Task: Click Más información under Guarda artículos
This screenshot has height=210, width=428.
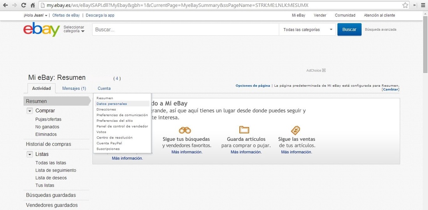Action: pyautogui.click(x=246, y=152)
